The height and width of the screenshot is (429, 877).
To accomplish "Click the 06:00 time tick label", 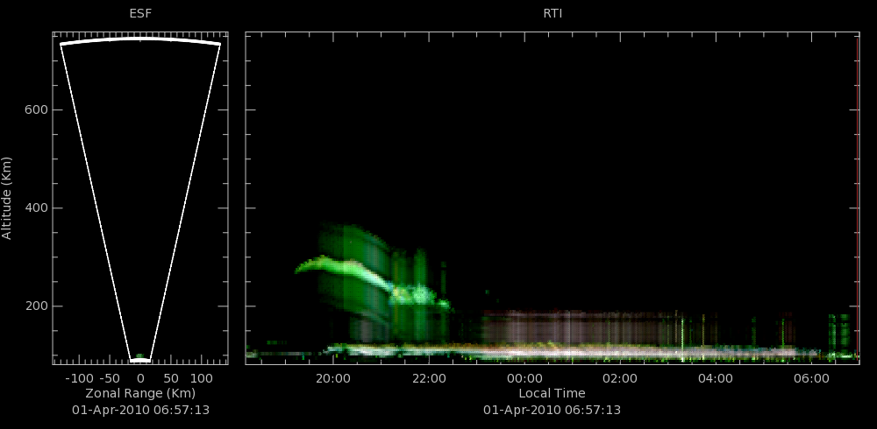I will coord(811,379).
